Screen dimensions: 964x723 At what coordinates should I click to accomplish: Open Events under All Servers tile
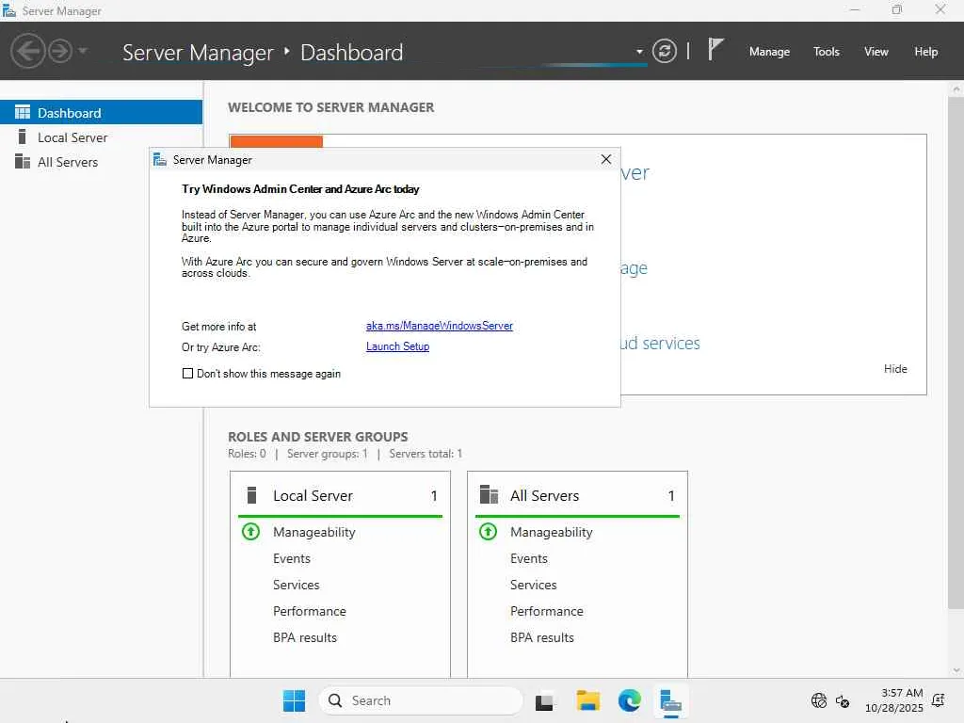pos(529,558)
